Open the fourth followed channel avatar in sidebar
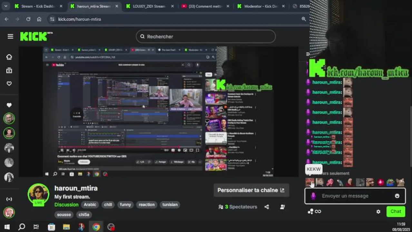 click(9, 162)
